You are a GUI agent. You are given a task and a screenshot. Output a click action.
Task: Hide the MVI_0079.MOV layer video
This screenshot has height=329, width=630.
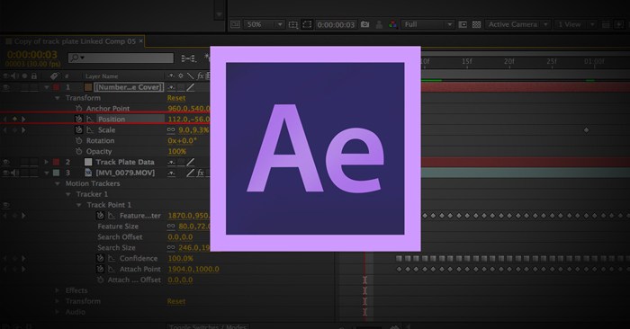[6, 173]
